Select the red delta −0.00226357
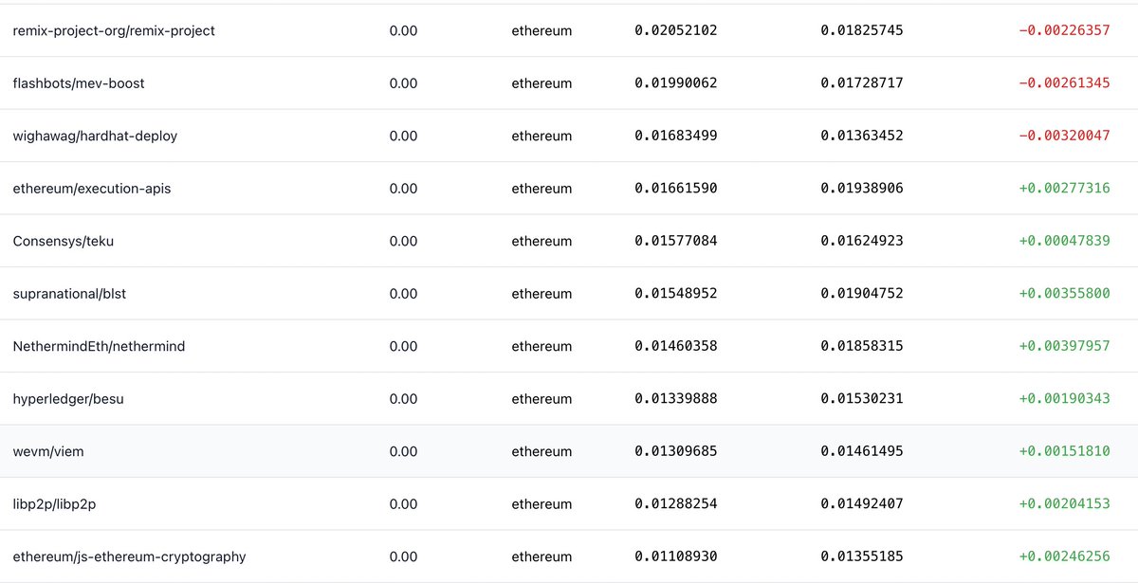1138x583 pixels. point(1064,30)
